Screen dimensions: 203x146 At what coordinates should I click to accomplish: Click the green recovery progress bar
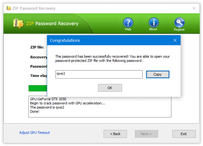(x=38, y=88)
